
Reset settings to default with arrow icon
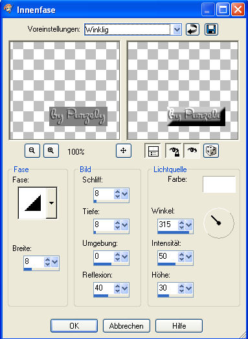(192, 29)
